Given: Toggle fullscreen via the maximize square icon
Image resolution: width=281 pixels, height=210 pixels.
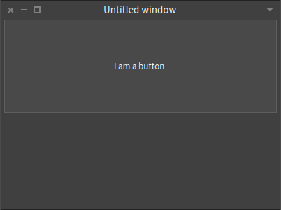Looking at the screenshot, I should pyautogui.click(x=37, y=10).
